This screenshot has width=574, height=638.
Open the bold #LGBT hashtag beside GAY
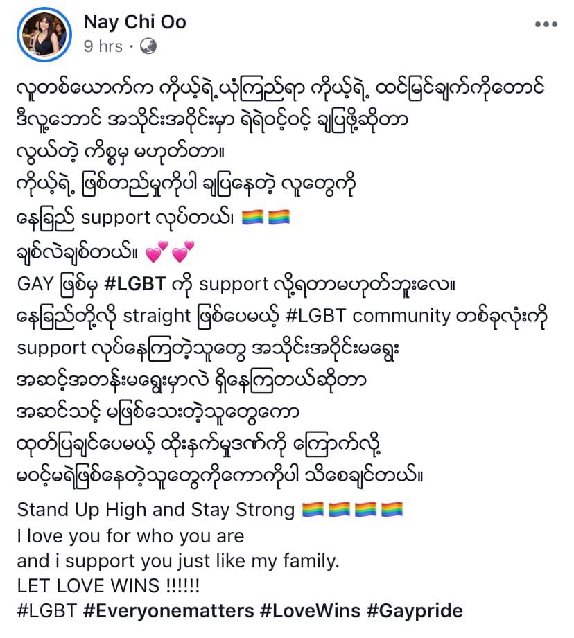(135, 283)
